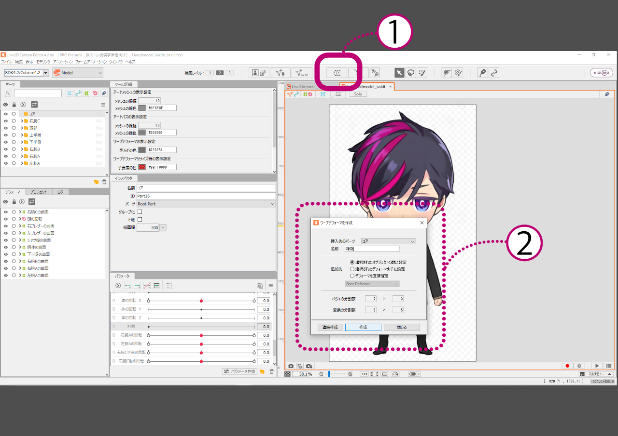Click the red record button below canvas
This screenshot has height=436, width=618.
click(568, 366)
